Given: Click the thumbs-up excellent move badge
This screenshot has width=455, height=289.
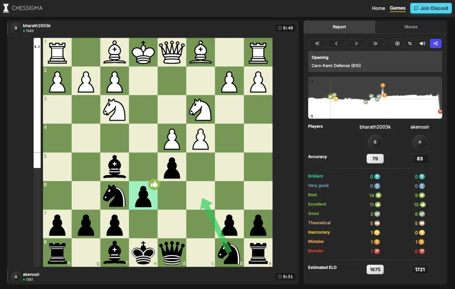Looking at the screenshot, I should (154, 184).
